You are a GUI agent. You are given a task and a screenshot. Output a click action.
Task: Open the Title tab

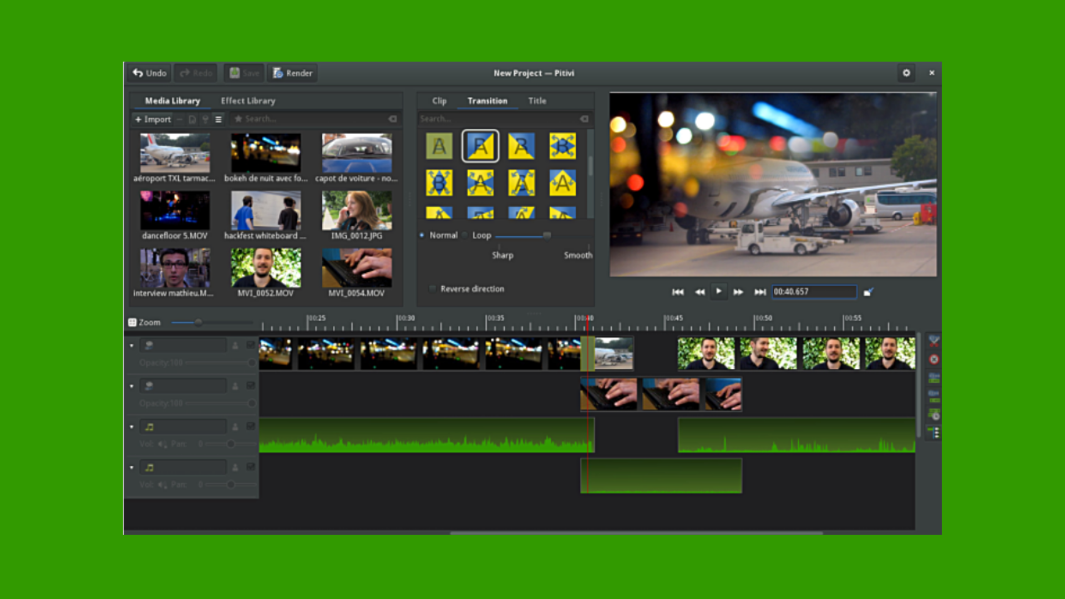(537, 101)
